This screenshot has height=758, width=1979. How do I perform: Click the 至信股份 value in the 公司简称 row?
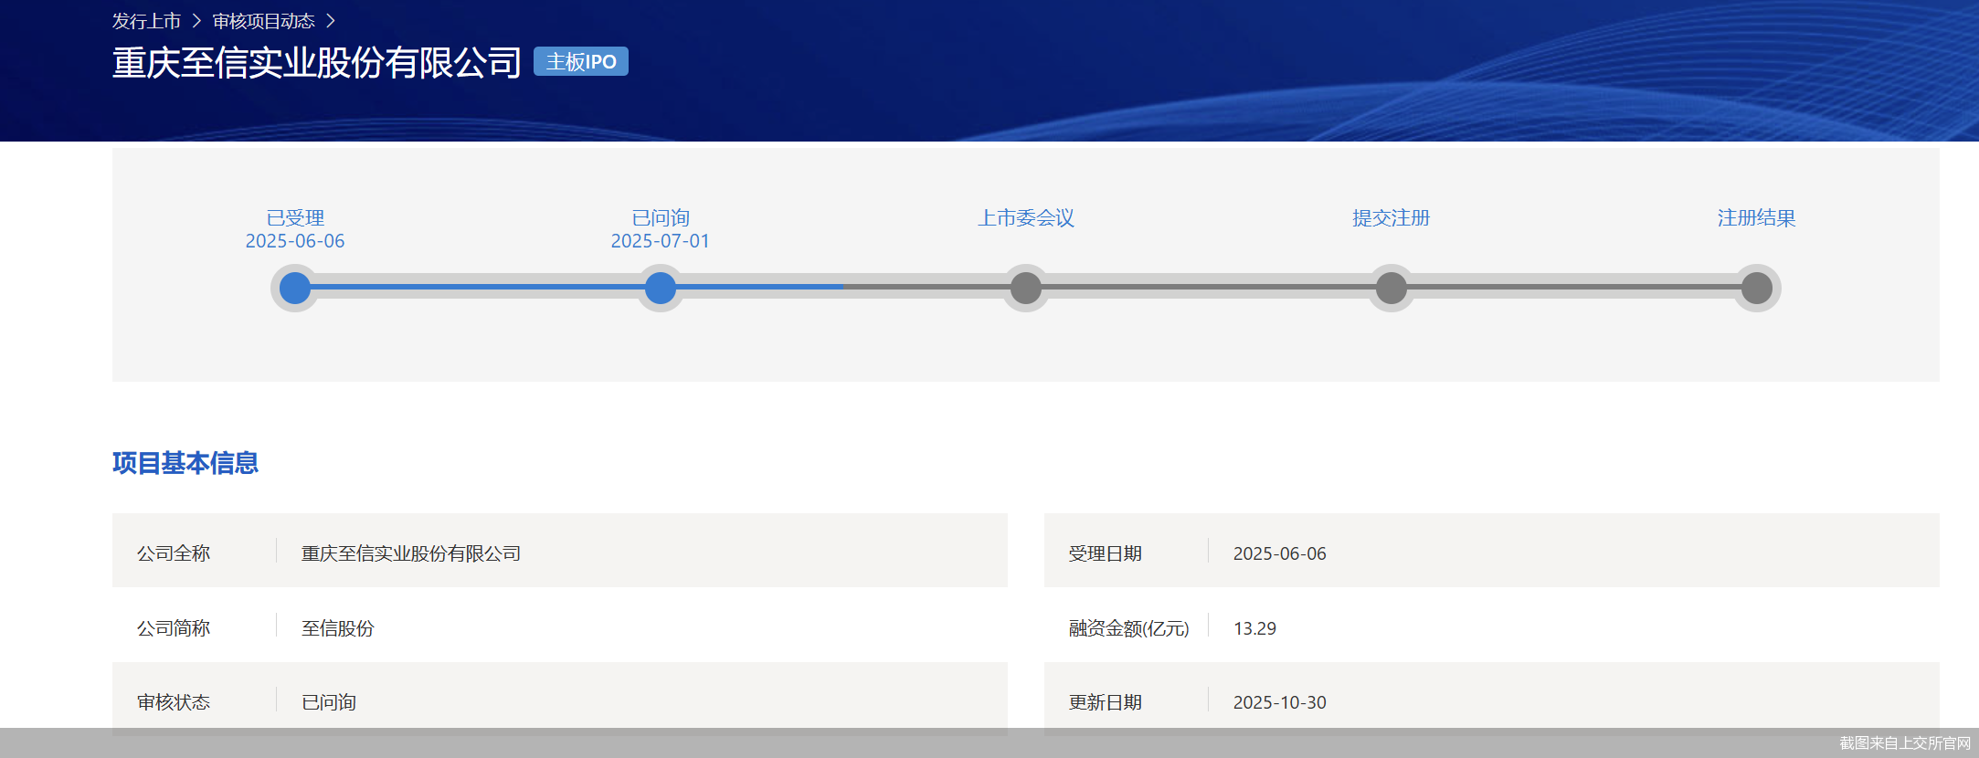pyautogui.click(x=338, y=628)
